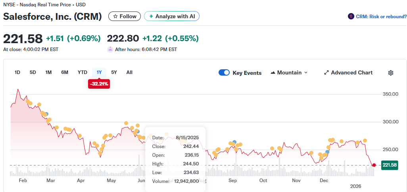Select the 5D time range
Viewport: 407px width, 192px height.
pyautogui.click(x=33, y=72)
